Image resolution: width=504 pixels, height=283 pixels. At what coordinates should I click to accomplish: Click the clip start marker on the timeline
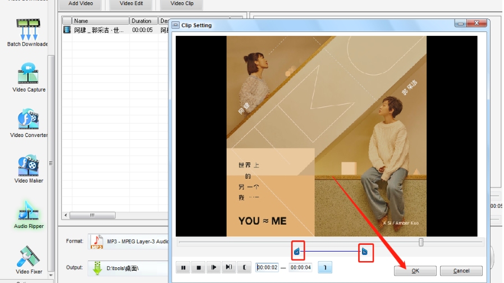pyautogui.click(x=297, y=251)
